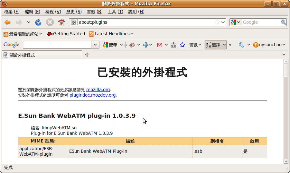Viewport: 290px width, 173px height.
Task: Open the Getting Started bookmark
Action: click(x=66, y=34)
